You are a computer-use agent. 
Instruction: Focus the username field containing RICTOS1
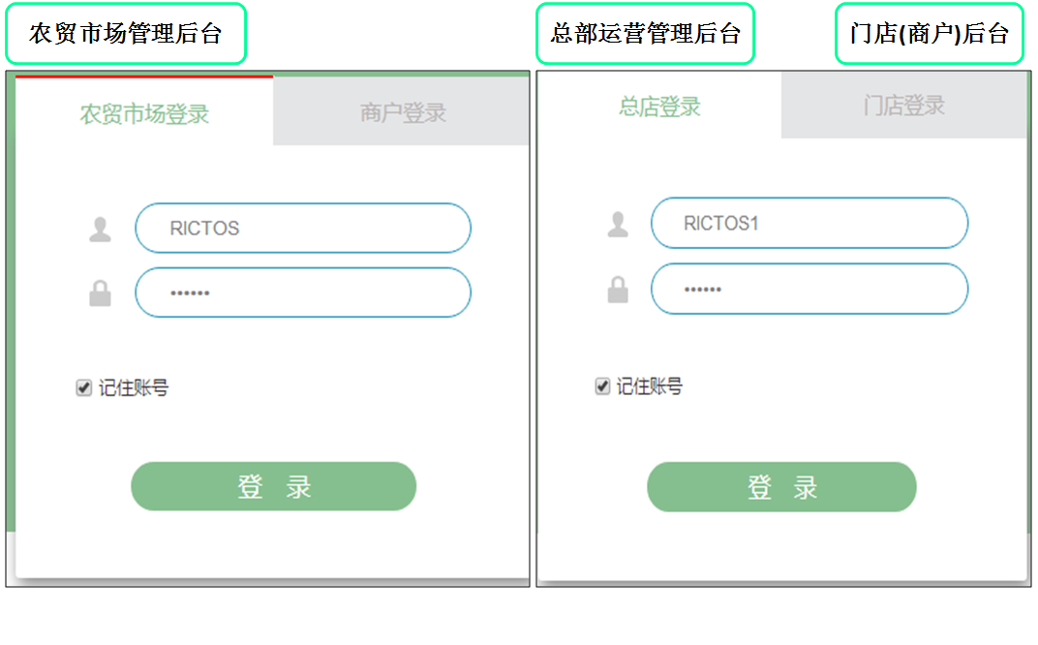809,224
